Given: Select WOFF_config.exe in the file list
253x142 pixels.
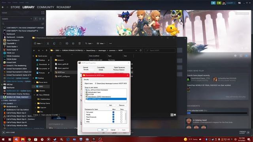Looking at the screenshot, I should click(x=64, y=76).
